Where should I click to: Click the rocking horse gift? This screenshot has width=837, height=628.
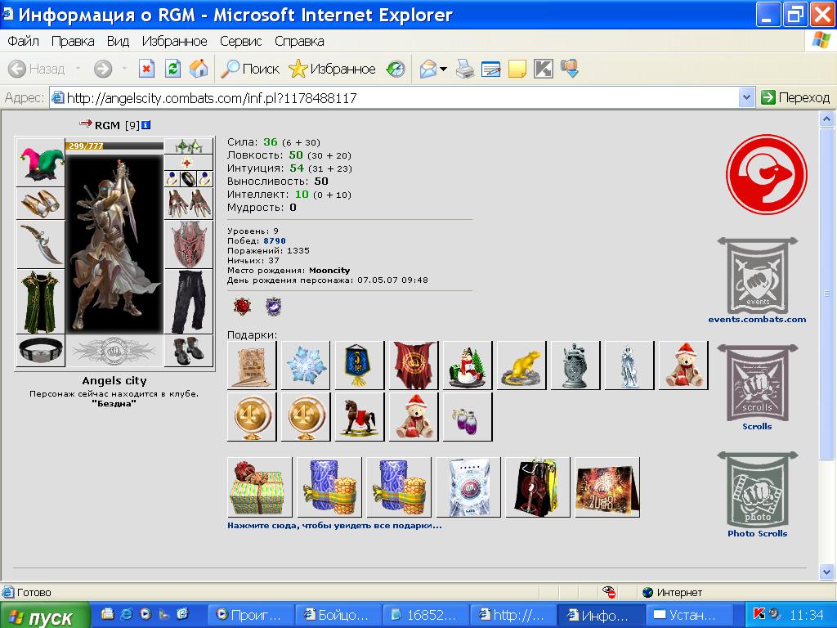(x=360, y=417)
